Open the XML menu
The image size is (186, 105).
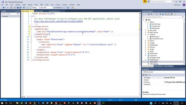pos(42,5)
